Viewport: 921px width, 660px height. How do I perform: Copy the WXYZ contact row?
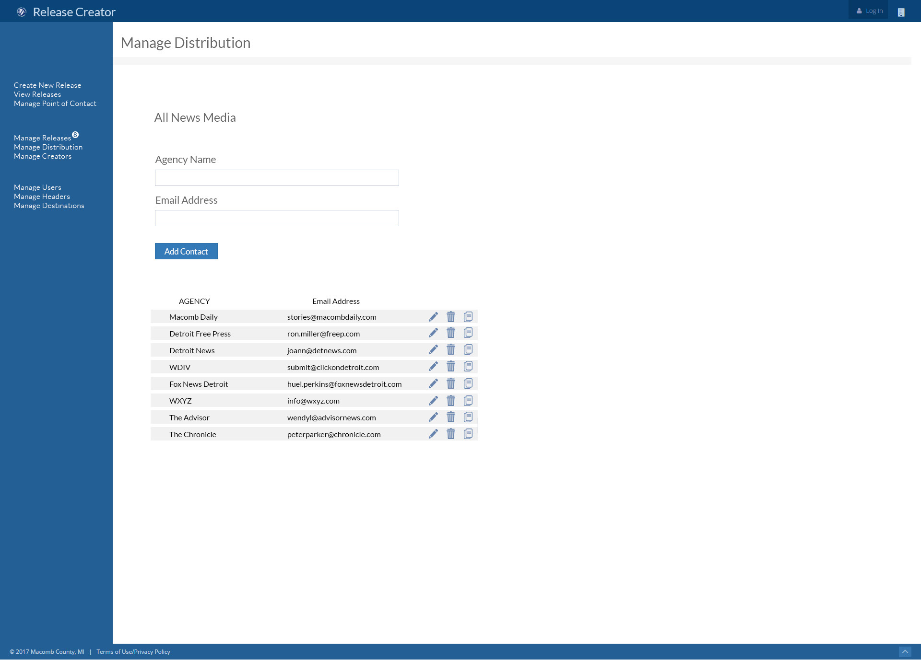click(x=468, y=401)
